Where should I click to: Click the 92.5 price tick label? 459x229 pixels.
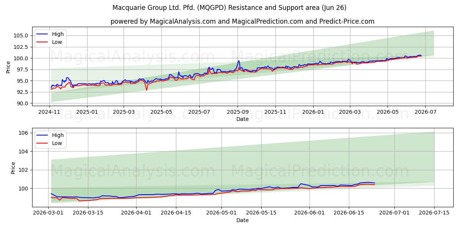pyautogui.click(x=23, y=92)
